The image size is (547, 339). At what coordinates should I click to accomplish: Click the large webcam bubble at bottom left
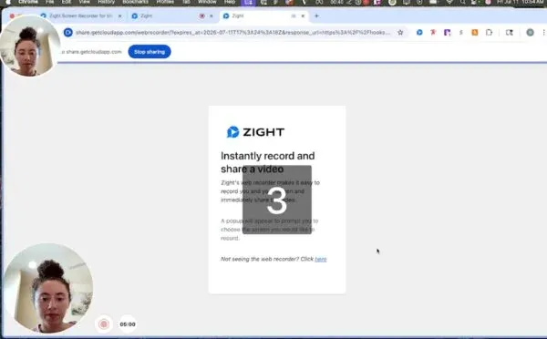pyautogui.click(x=48, y=288)
